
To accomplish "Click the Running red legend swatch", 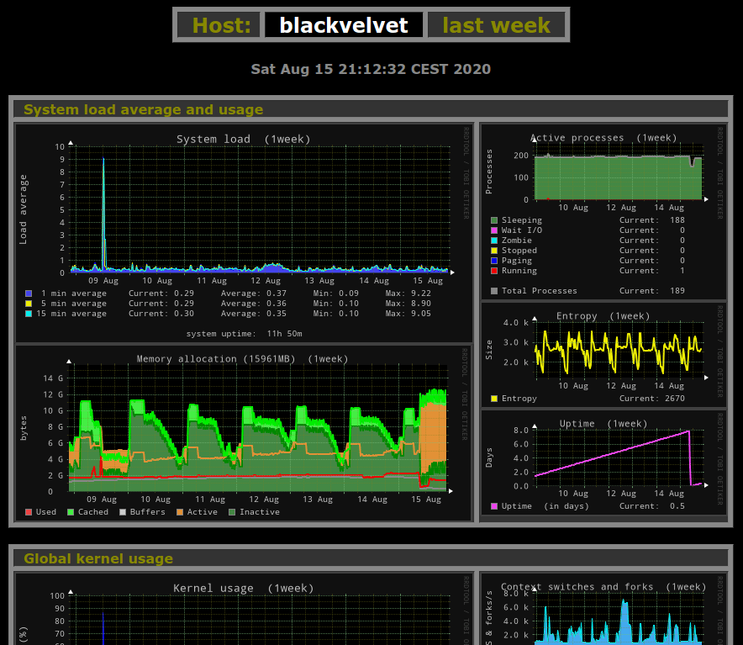I will coord(494,271).
